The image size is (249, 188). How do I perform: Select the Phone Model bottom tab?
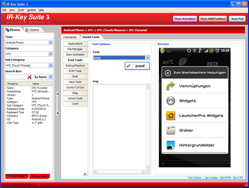tap(17, 176)
